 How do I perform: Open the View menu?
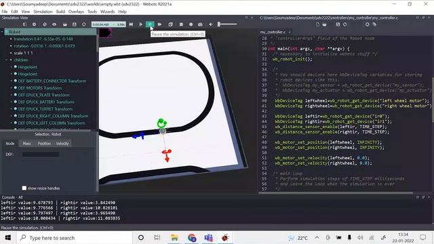[26, 12]
